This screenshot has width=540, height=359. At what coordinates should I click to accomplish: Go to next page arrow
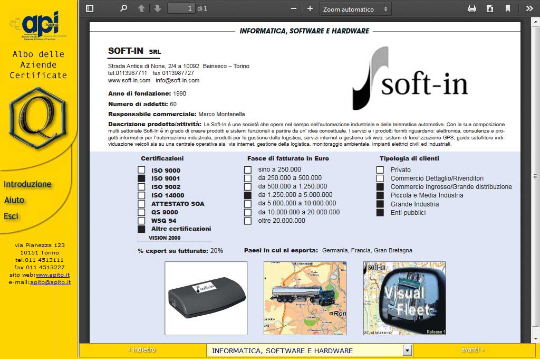[x=157, y=8]
